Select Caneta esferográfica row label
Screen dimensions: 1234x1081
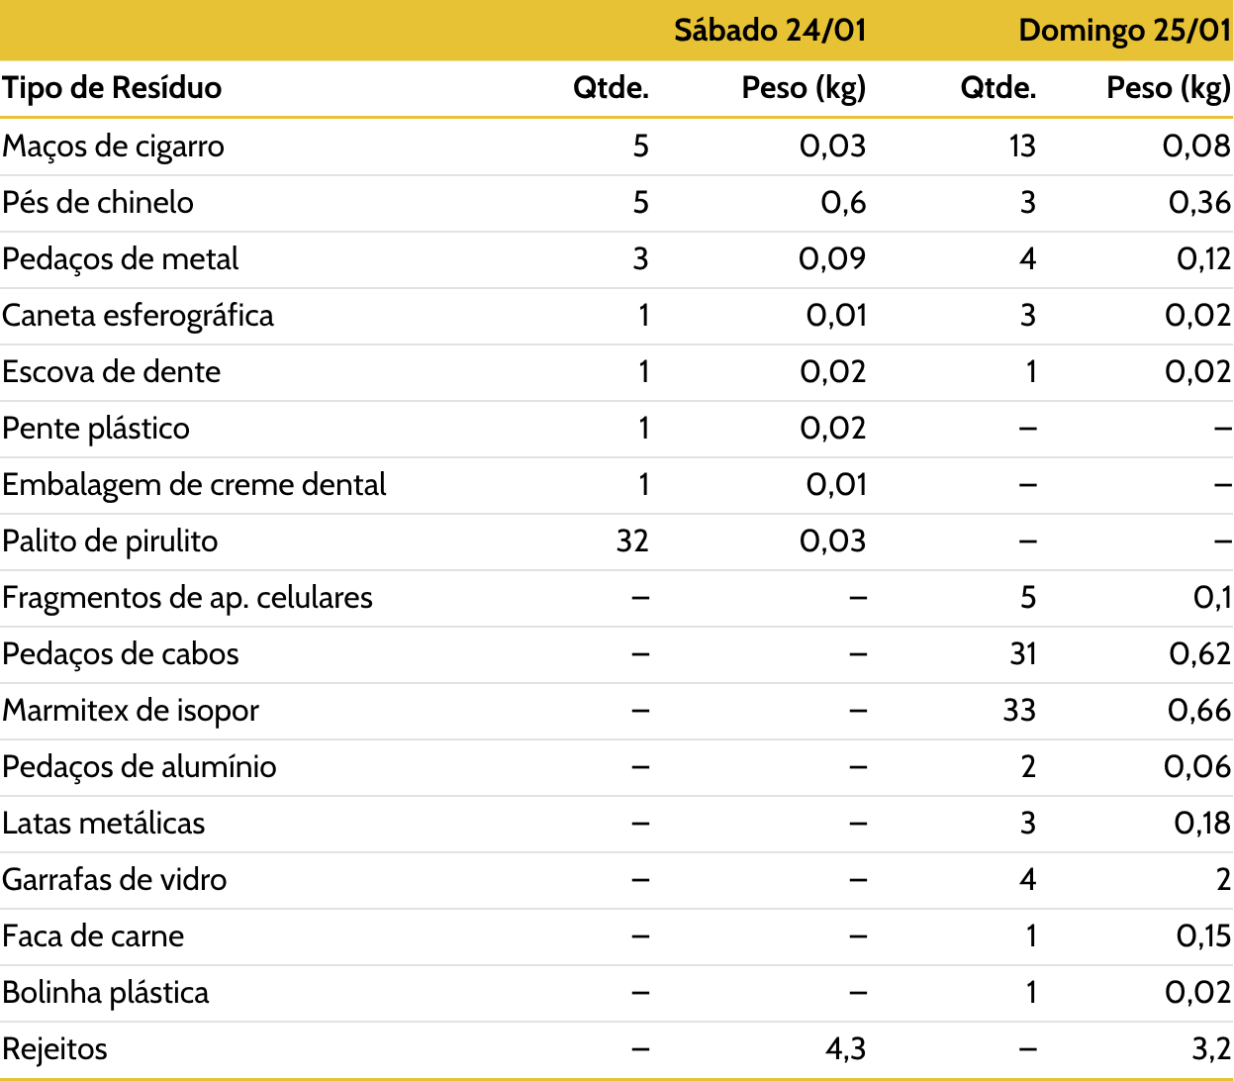click(139, 316)
